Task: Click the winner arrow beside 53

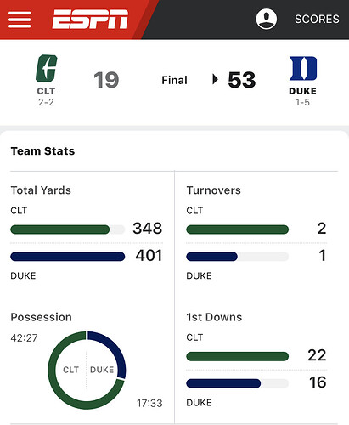Action: [215, 79]
